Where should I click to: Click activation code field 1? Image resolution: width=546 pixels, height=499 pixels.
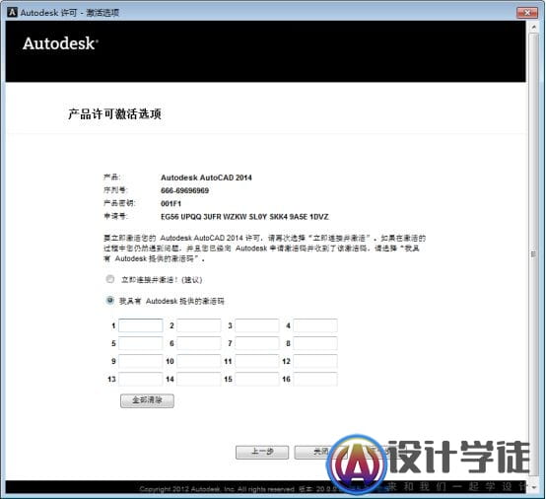141,325
